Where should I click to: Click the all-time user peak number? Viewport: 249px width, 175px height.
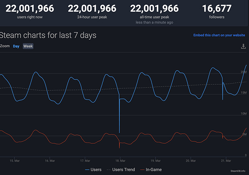point(154,8)
